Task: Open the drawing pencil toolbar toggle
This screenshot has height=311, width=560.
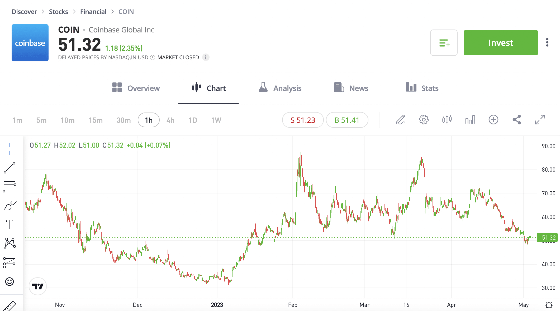Action: 401,120
